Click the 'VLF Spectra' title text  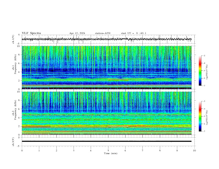(31, 33)
